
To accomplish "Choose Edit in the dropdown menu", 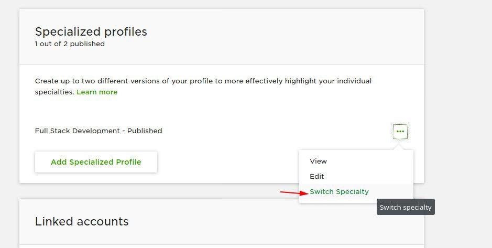I will point(316,176).
